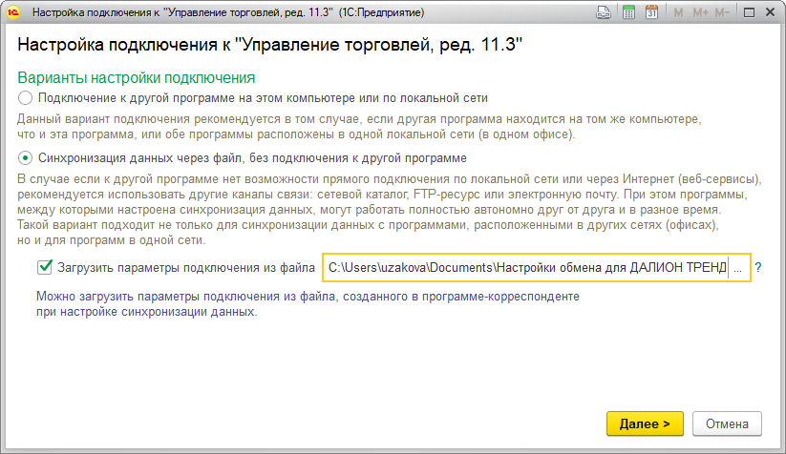786x454 pixels.
Task: Open the print preview icon in title bar
Action: (604, 12)
